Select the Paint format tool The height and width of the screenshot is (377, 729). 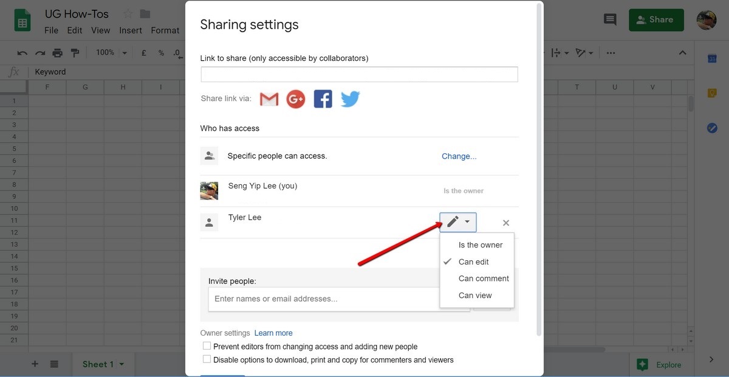point(75,52)
